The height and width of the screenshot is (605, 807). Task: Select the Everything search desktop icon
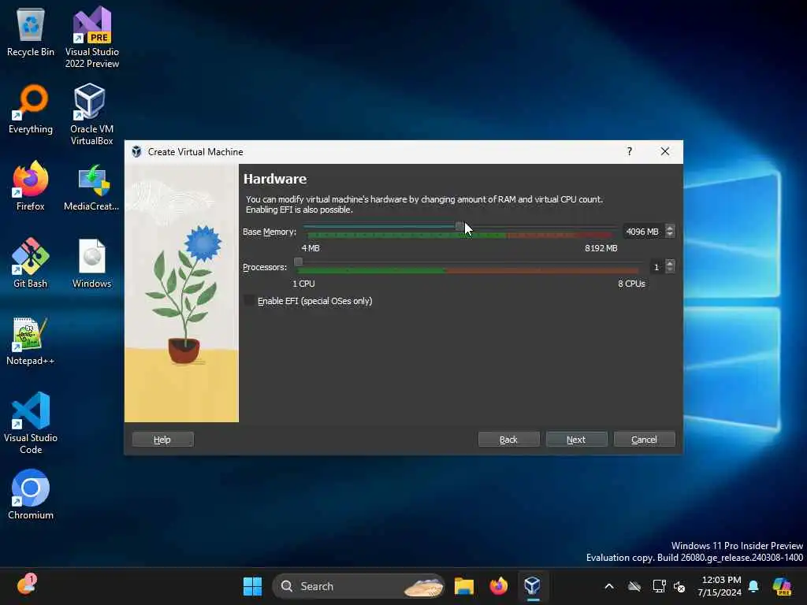click(31, 109)
